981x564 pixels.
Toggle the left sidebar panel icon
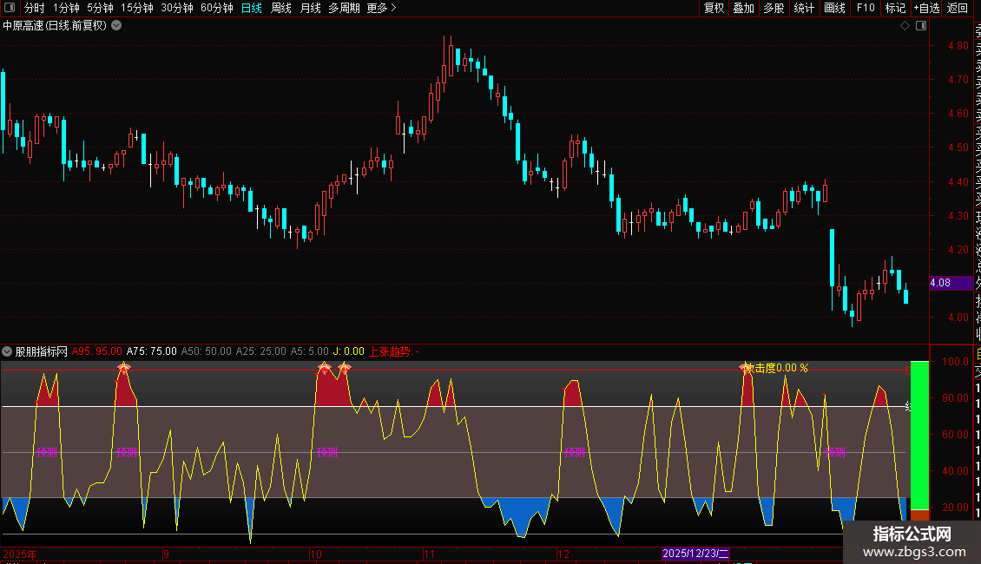click(10, 8)
